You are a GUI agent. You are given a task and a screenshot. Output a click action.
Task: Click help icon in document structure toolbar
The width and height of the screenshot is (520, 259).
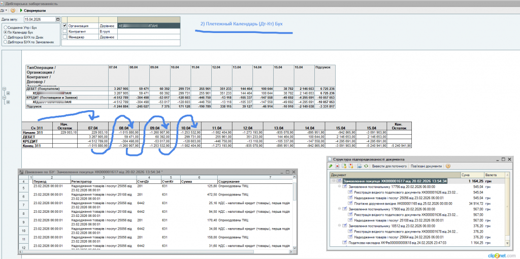click(448, 166)
